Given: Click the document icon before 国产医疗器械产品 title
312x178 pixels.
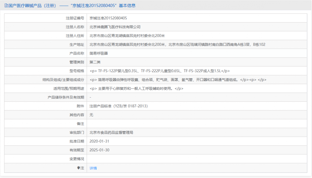Looking at the screenshot, I should coord(6,5).
